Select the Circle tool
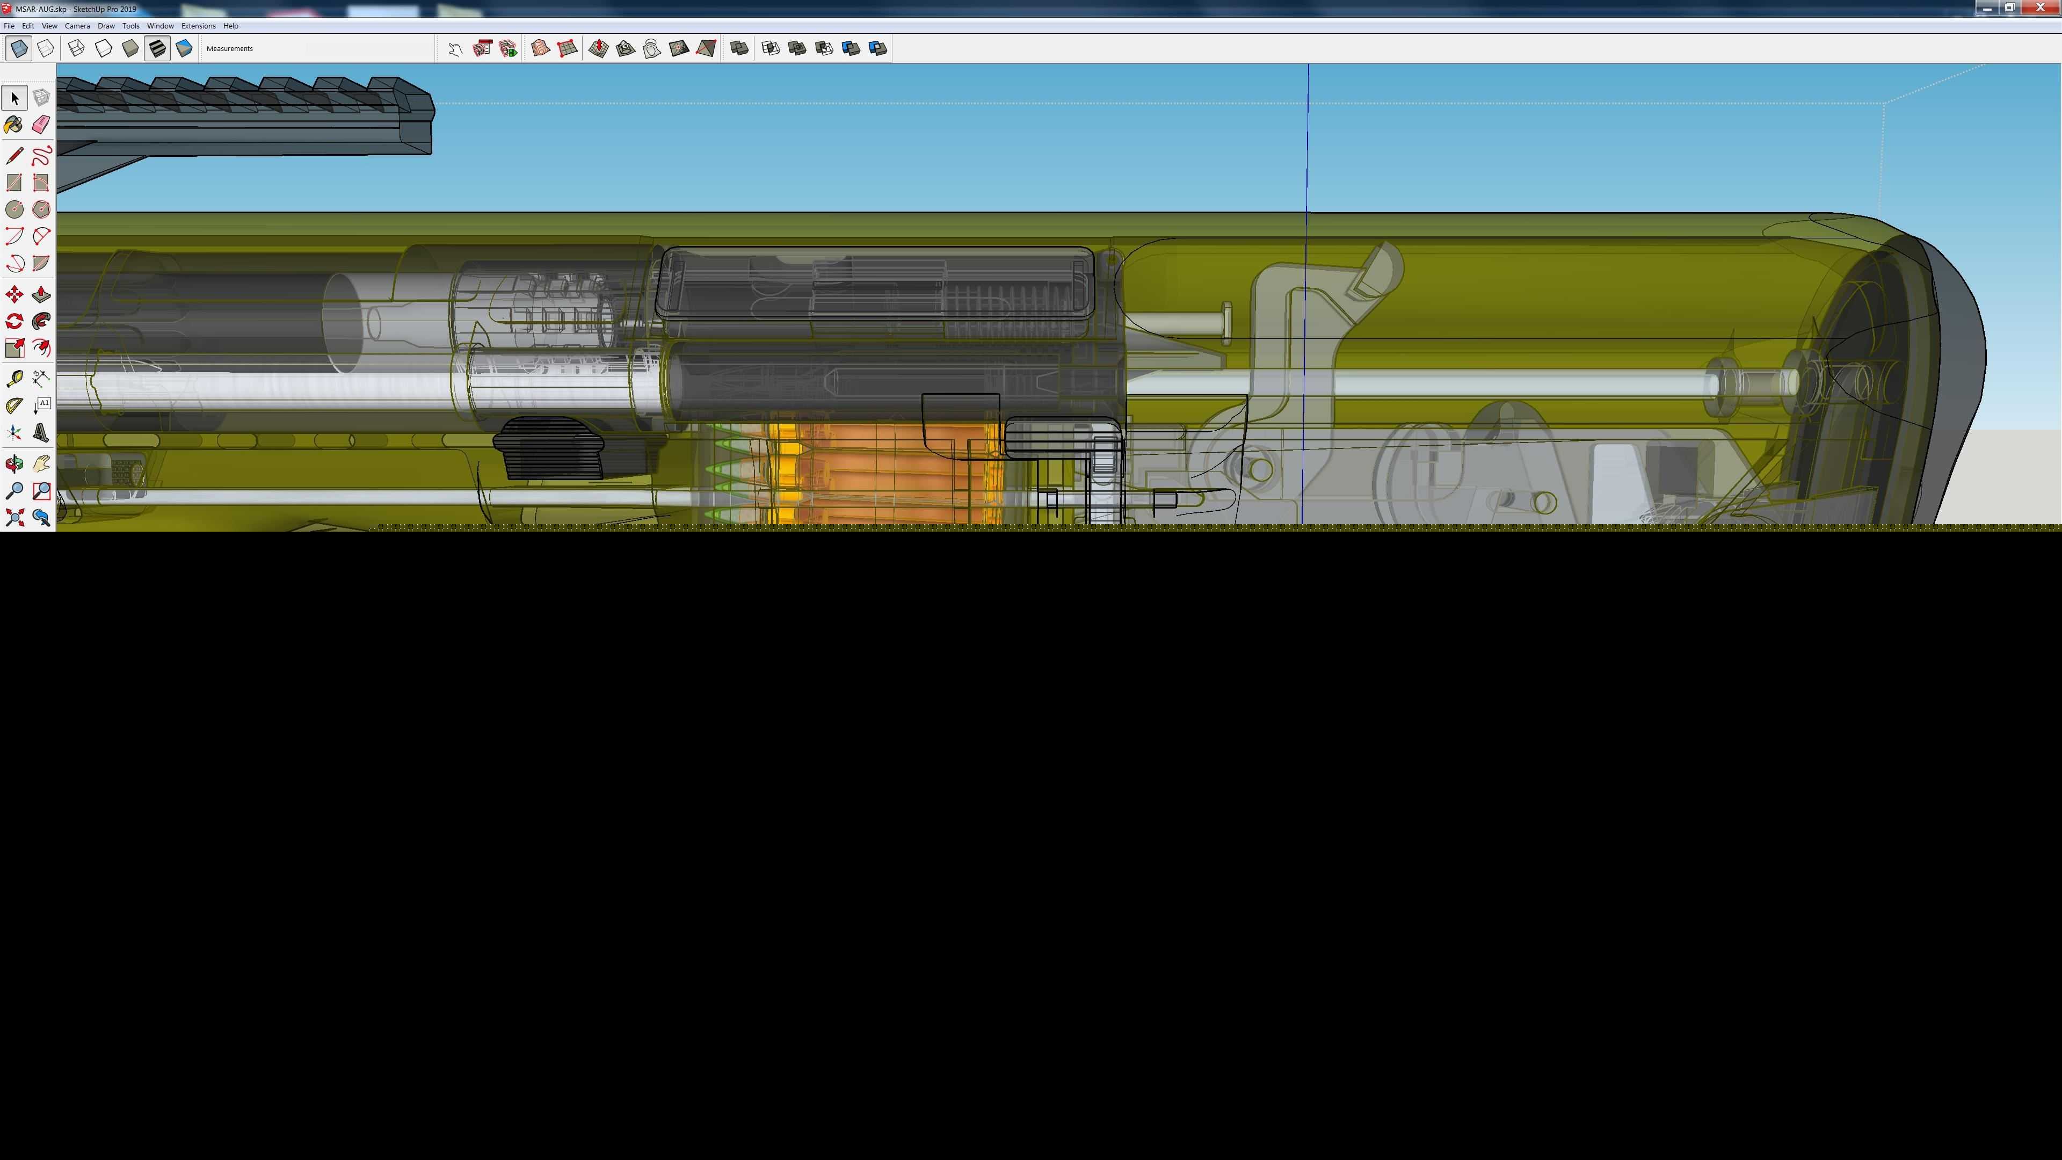The image size is (2062, 1160). (14, 209)
